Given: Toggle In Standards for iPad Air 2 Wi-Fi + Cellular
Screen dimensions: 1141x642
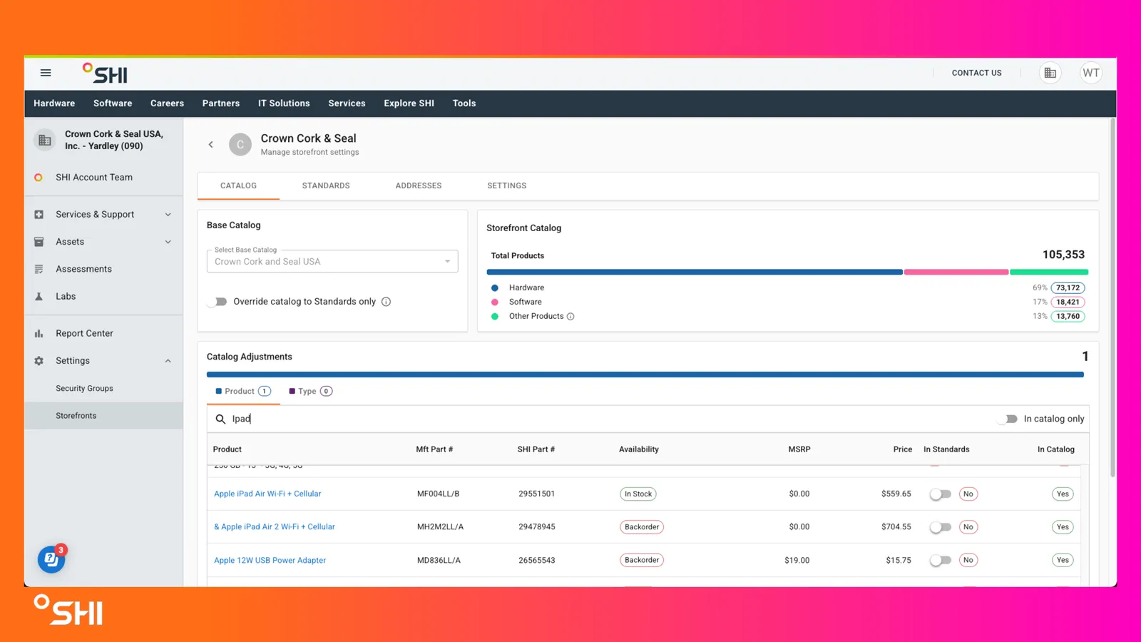Looking at the screenshot, I should pyautogui.click(x=941, y=527).
